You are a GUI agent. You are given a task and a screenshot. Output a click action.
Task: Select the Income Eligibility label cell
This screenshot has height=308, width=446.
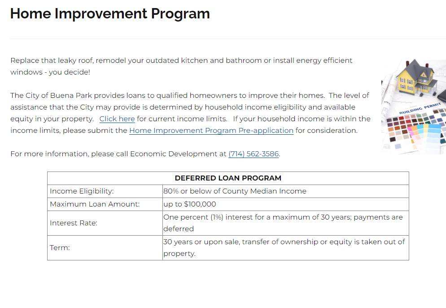(105, 191)
